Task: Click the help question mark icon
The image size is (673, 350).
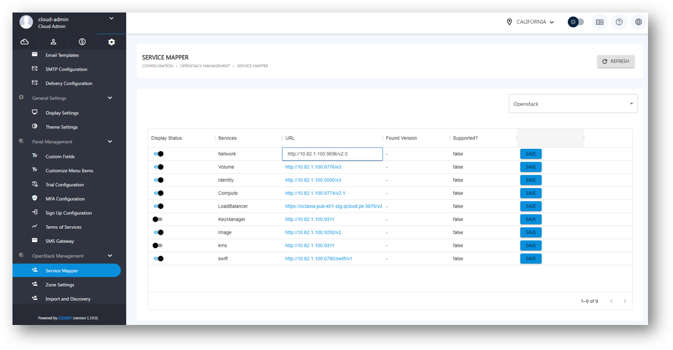Action: [619, 22]
